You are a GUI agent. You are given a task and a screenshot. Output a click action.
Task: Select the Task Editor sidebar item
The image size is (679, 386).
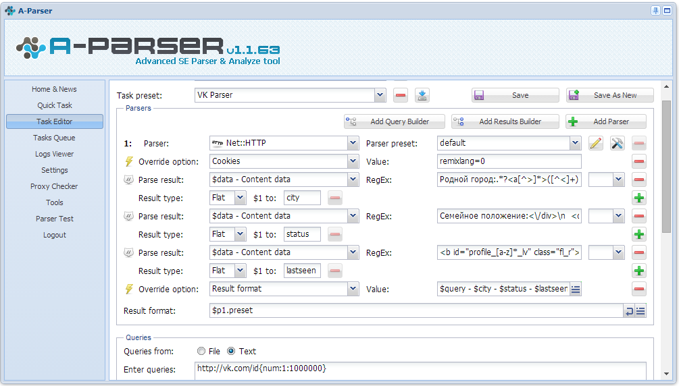click(x=54, y=121)
